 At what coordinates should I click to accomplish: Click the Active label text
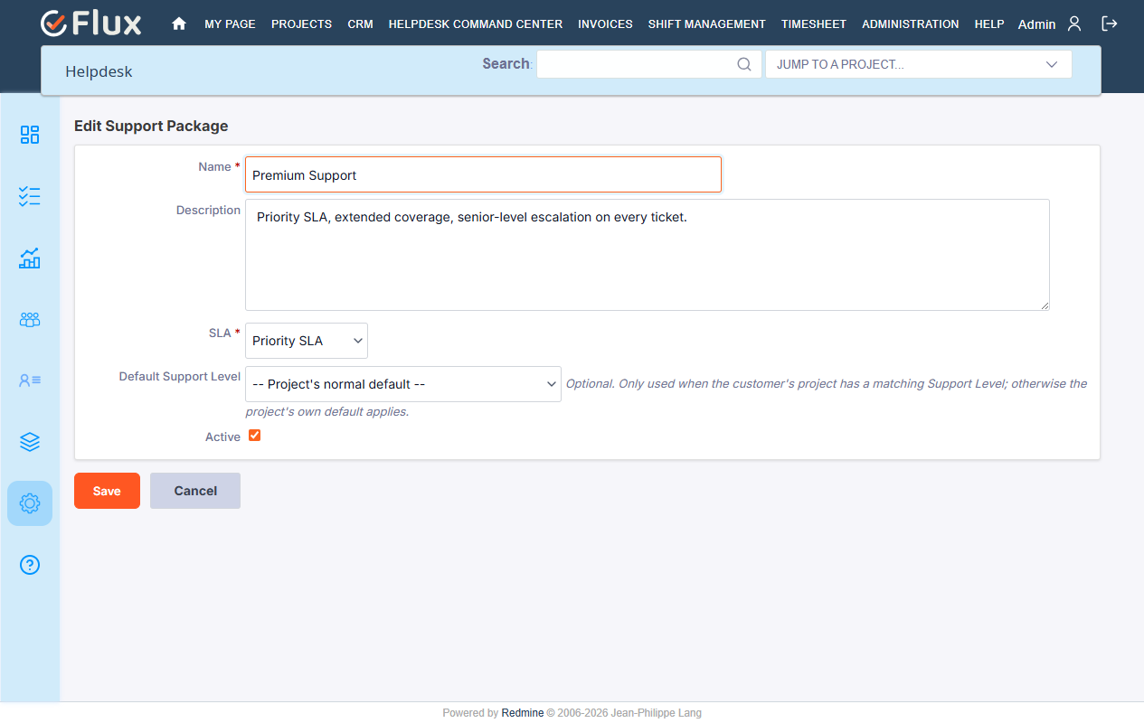(222, 437)
